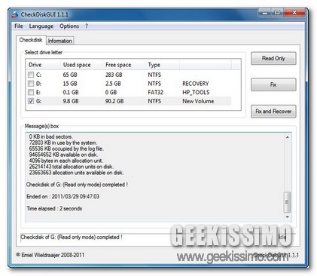Open the Language menu
Viewport: 317px width, 276px height.
[41, 26]
